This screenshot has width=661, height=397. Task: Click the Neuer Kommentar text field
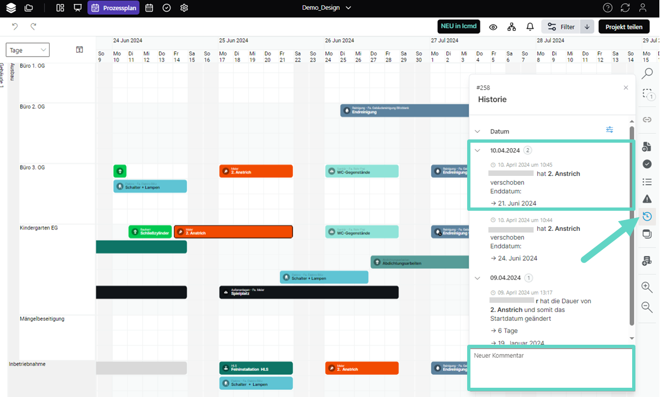[551, 369]
